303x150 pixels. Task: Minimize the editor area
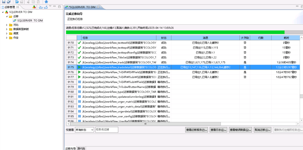click(297, 6)
